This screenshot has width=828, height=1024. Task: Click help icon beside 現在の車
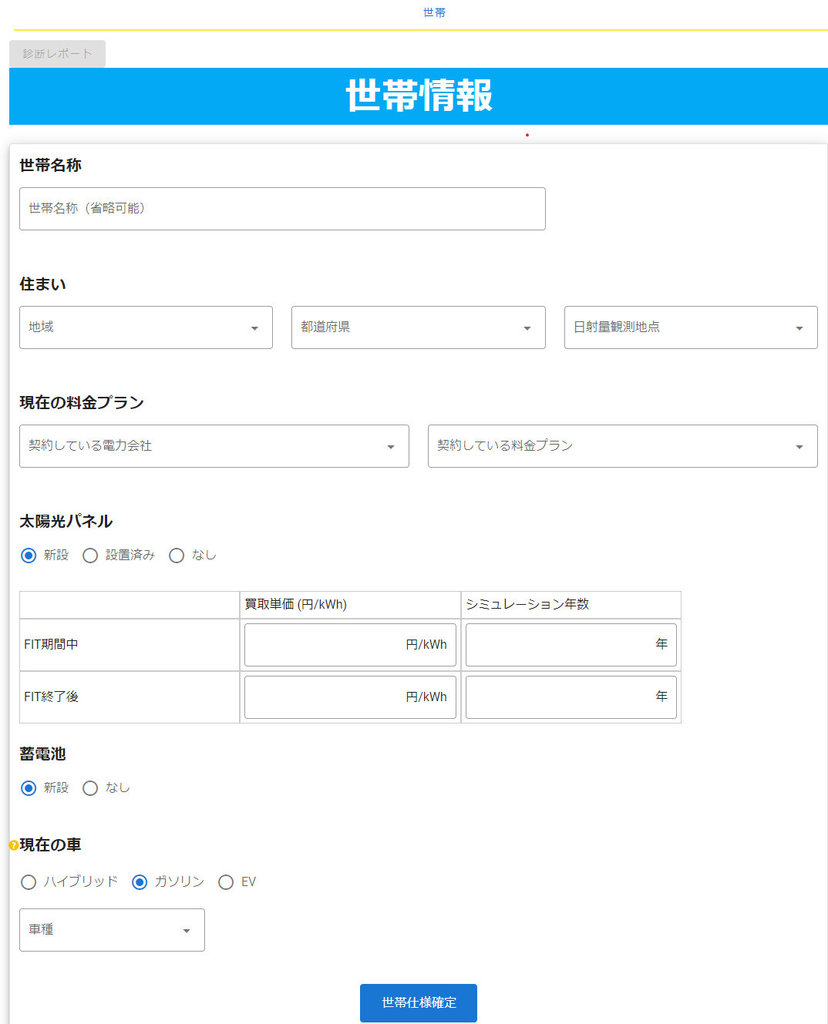[x=13, y=845]
